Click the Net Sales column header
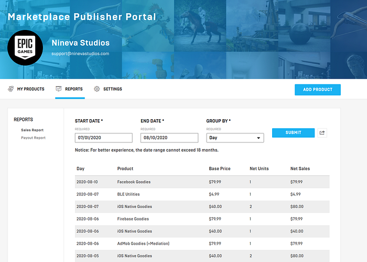This screenshot has width=367, height=262. click(x=300, y=169)
